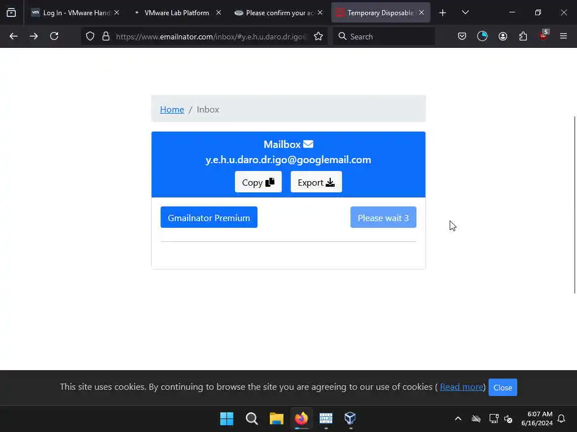Click the Please wait 3 button
This screenshot has height=432, width=577.
(383, 217)
